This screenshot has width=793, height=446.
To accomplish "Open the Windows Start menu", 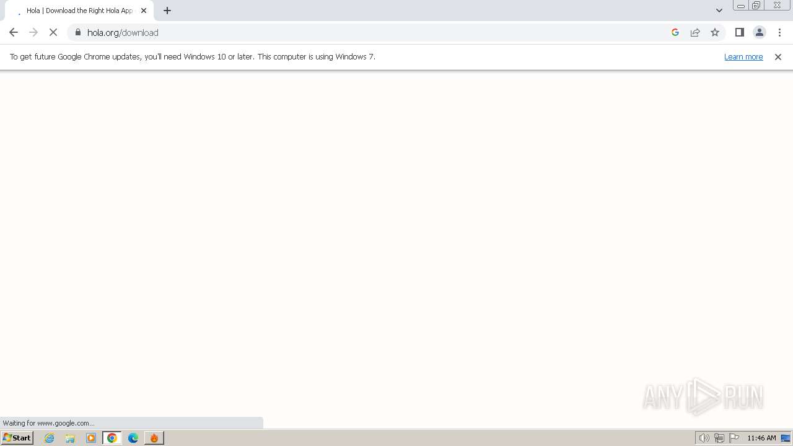I will point(17,437).
